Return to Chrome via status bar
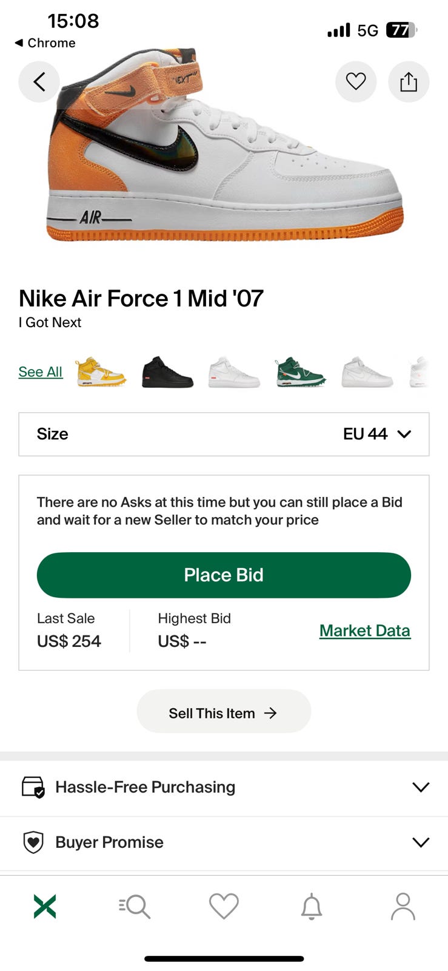 click(x=45, y=43)
